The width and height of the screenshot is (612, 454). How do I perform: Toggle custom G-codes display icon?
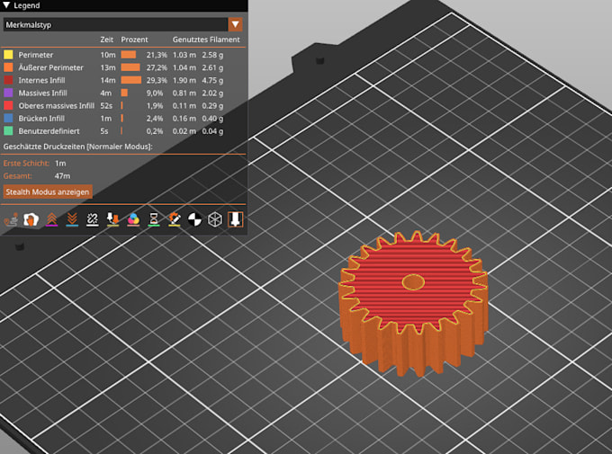(174, 219)
